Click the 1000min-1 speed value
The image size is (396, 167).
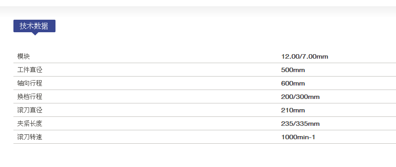(x=298, y=137)
